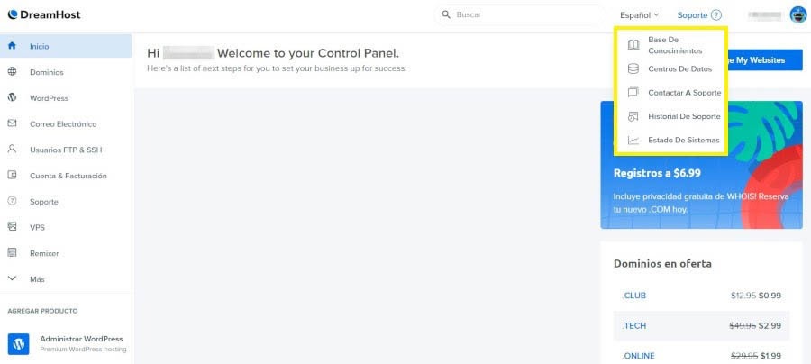Expand the Más sidebar section

coord(36,279)
